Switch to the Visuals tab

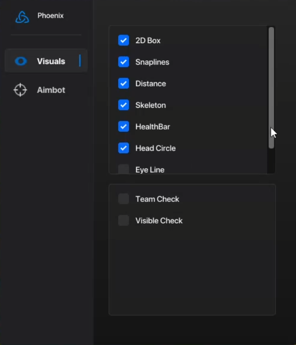(46, 61)
